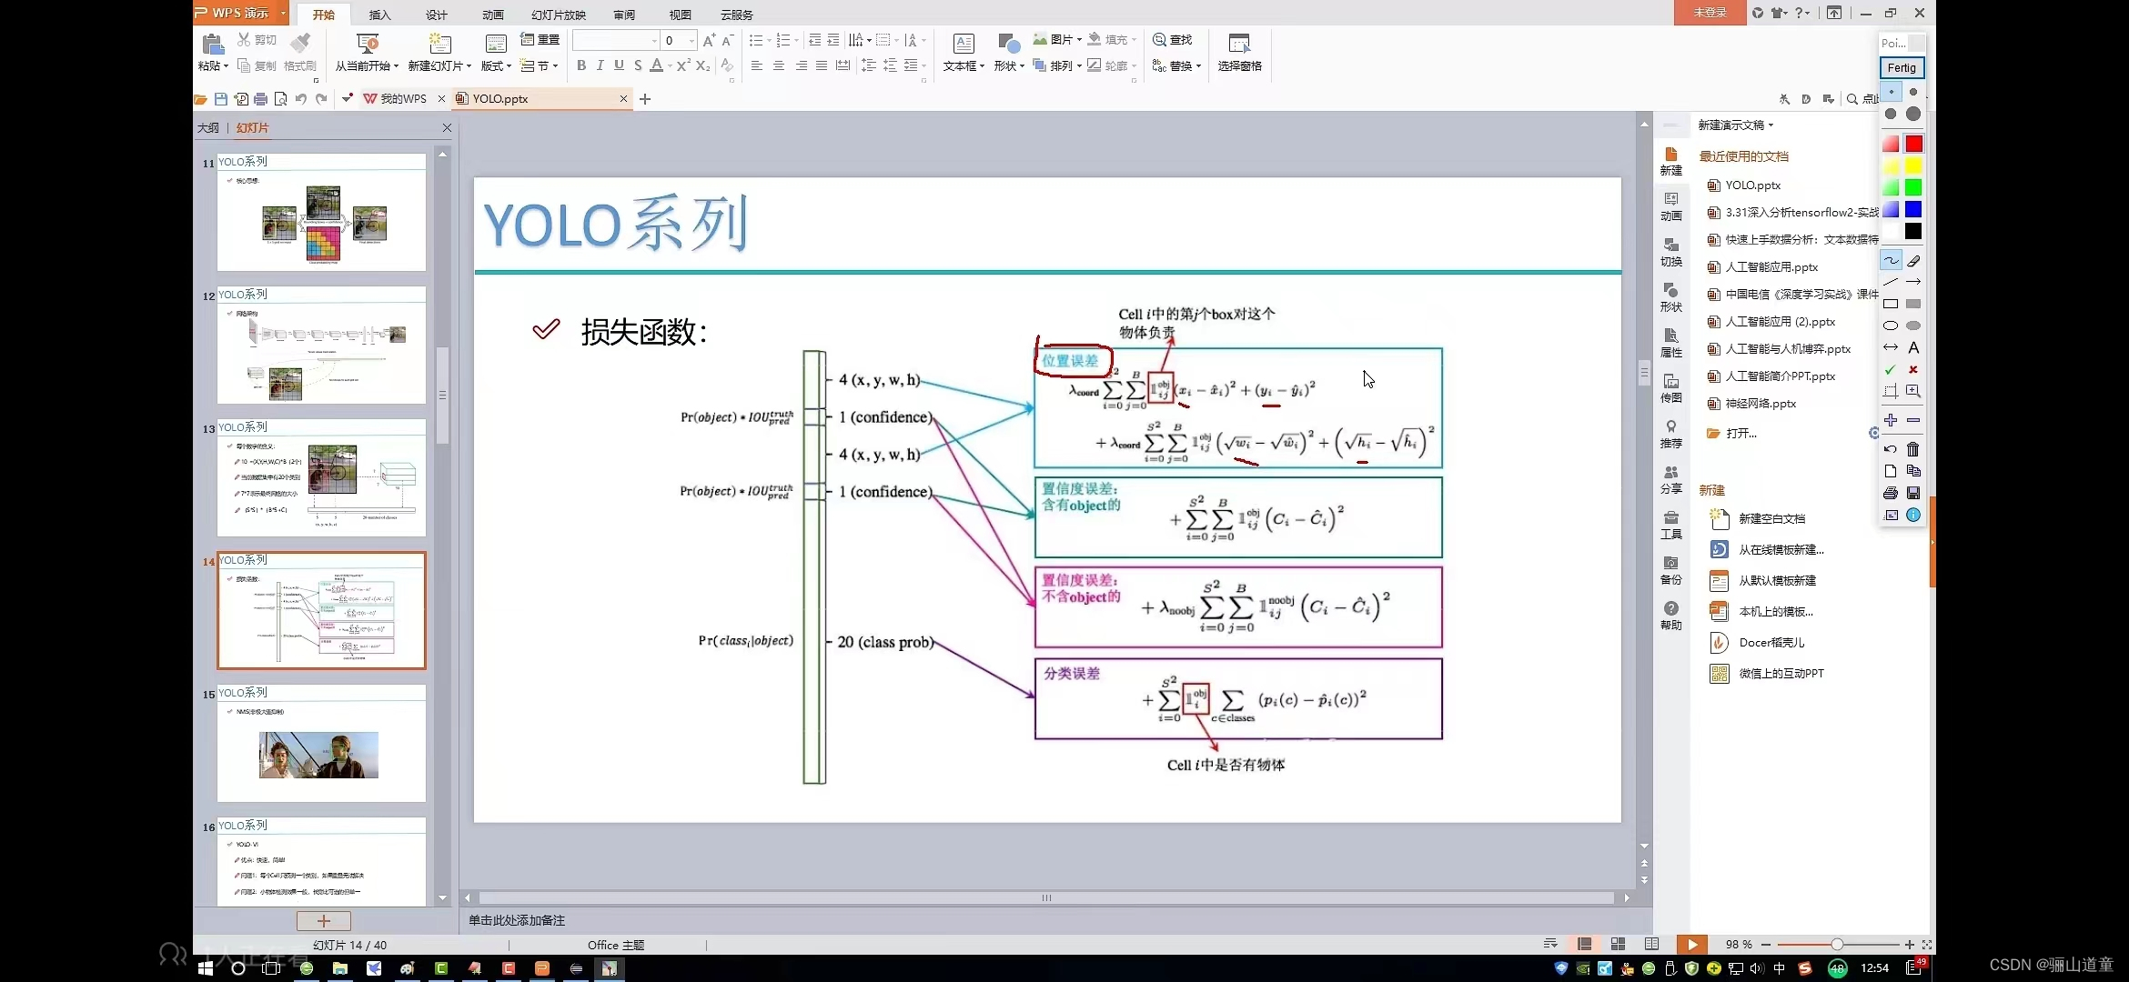Click the save icon in quick access bar
The image size is (2129, 982).
coord(221,99)
